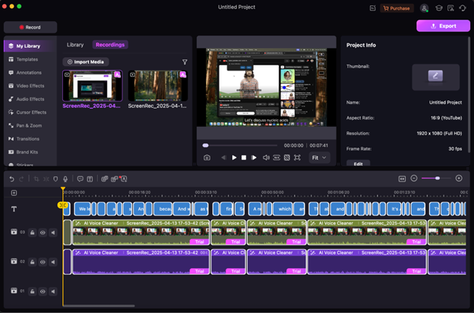Open the Fit zoom dropdown
This screenshot has height=313, width=474.
point(319,157)
